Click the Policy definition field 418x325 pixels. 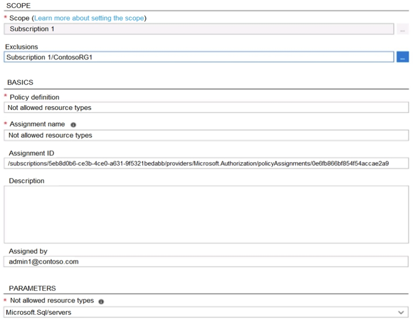(x=206, y=108)
